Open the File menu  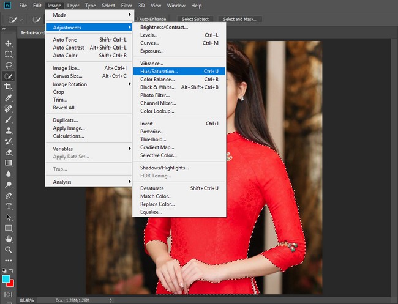23,6
